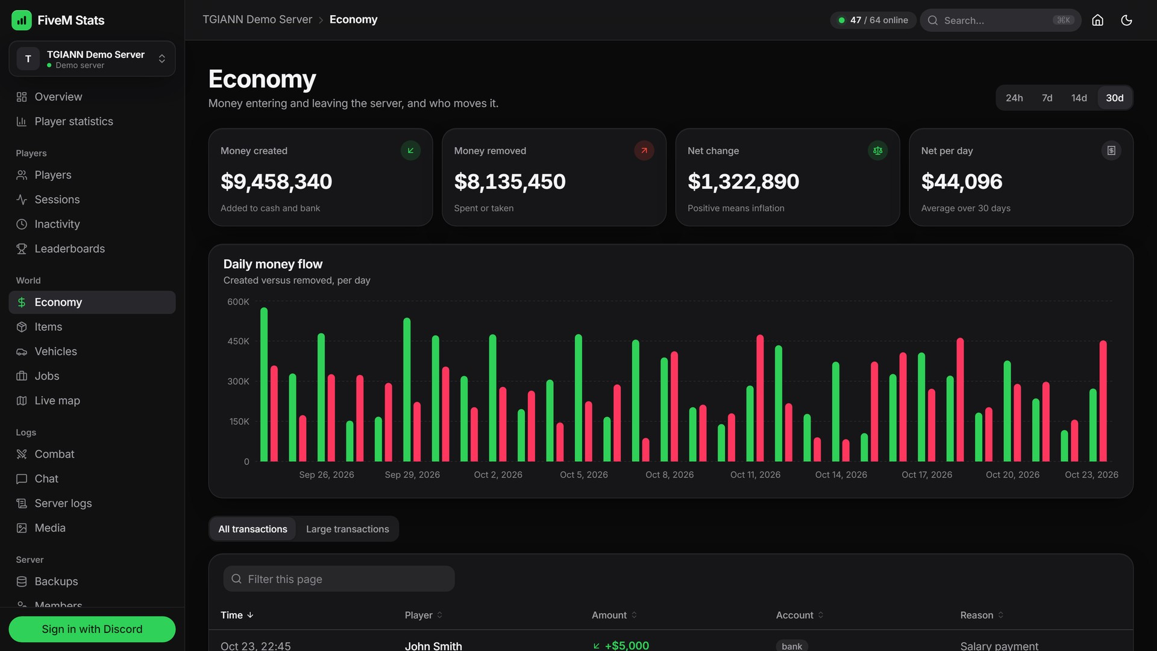Switch to Large transactions tab
Image resolution: width=1157 pixels, height=651 pixels.
coord(348,529)
